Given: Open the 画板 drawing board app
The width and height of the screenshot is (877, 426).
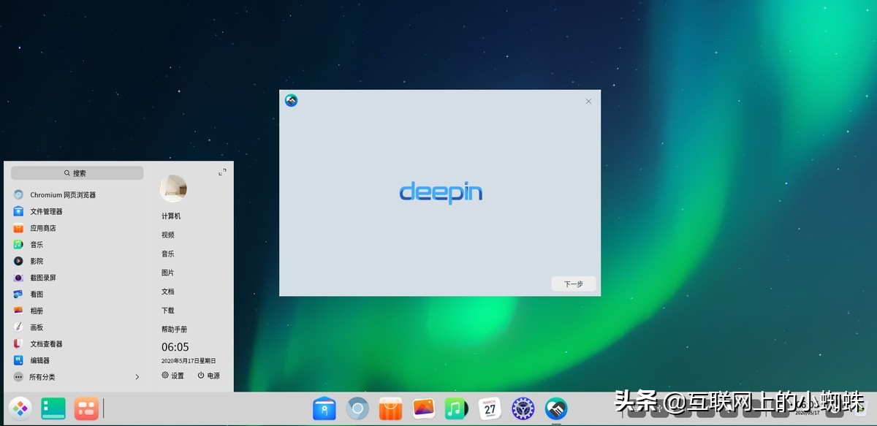Looking at the screenshot, I should (x=35, y=327).
